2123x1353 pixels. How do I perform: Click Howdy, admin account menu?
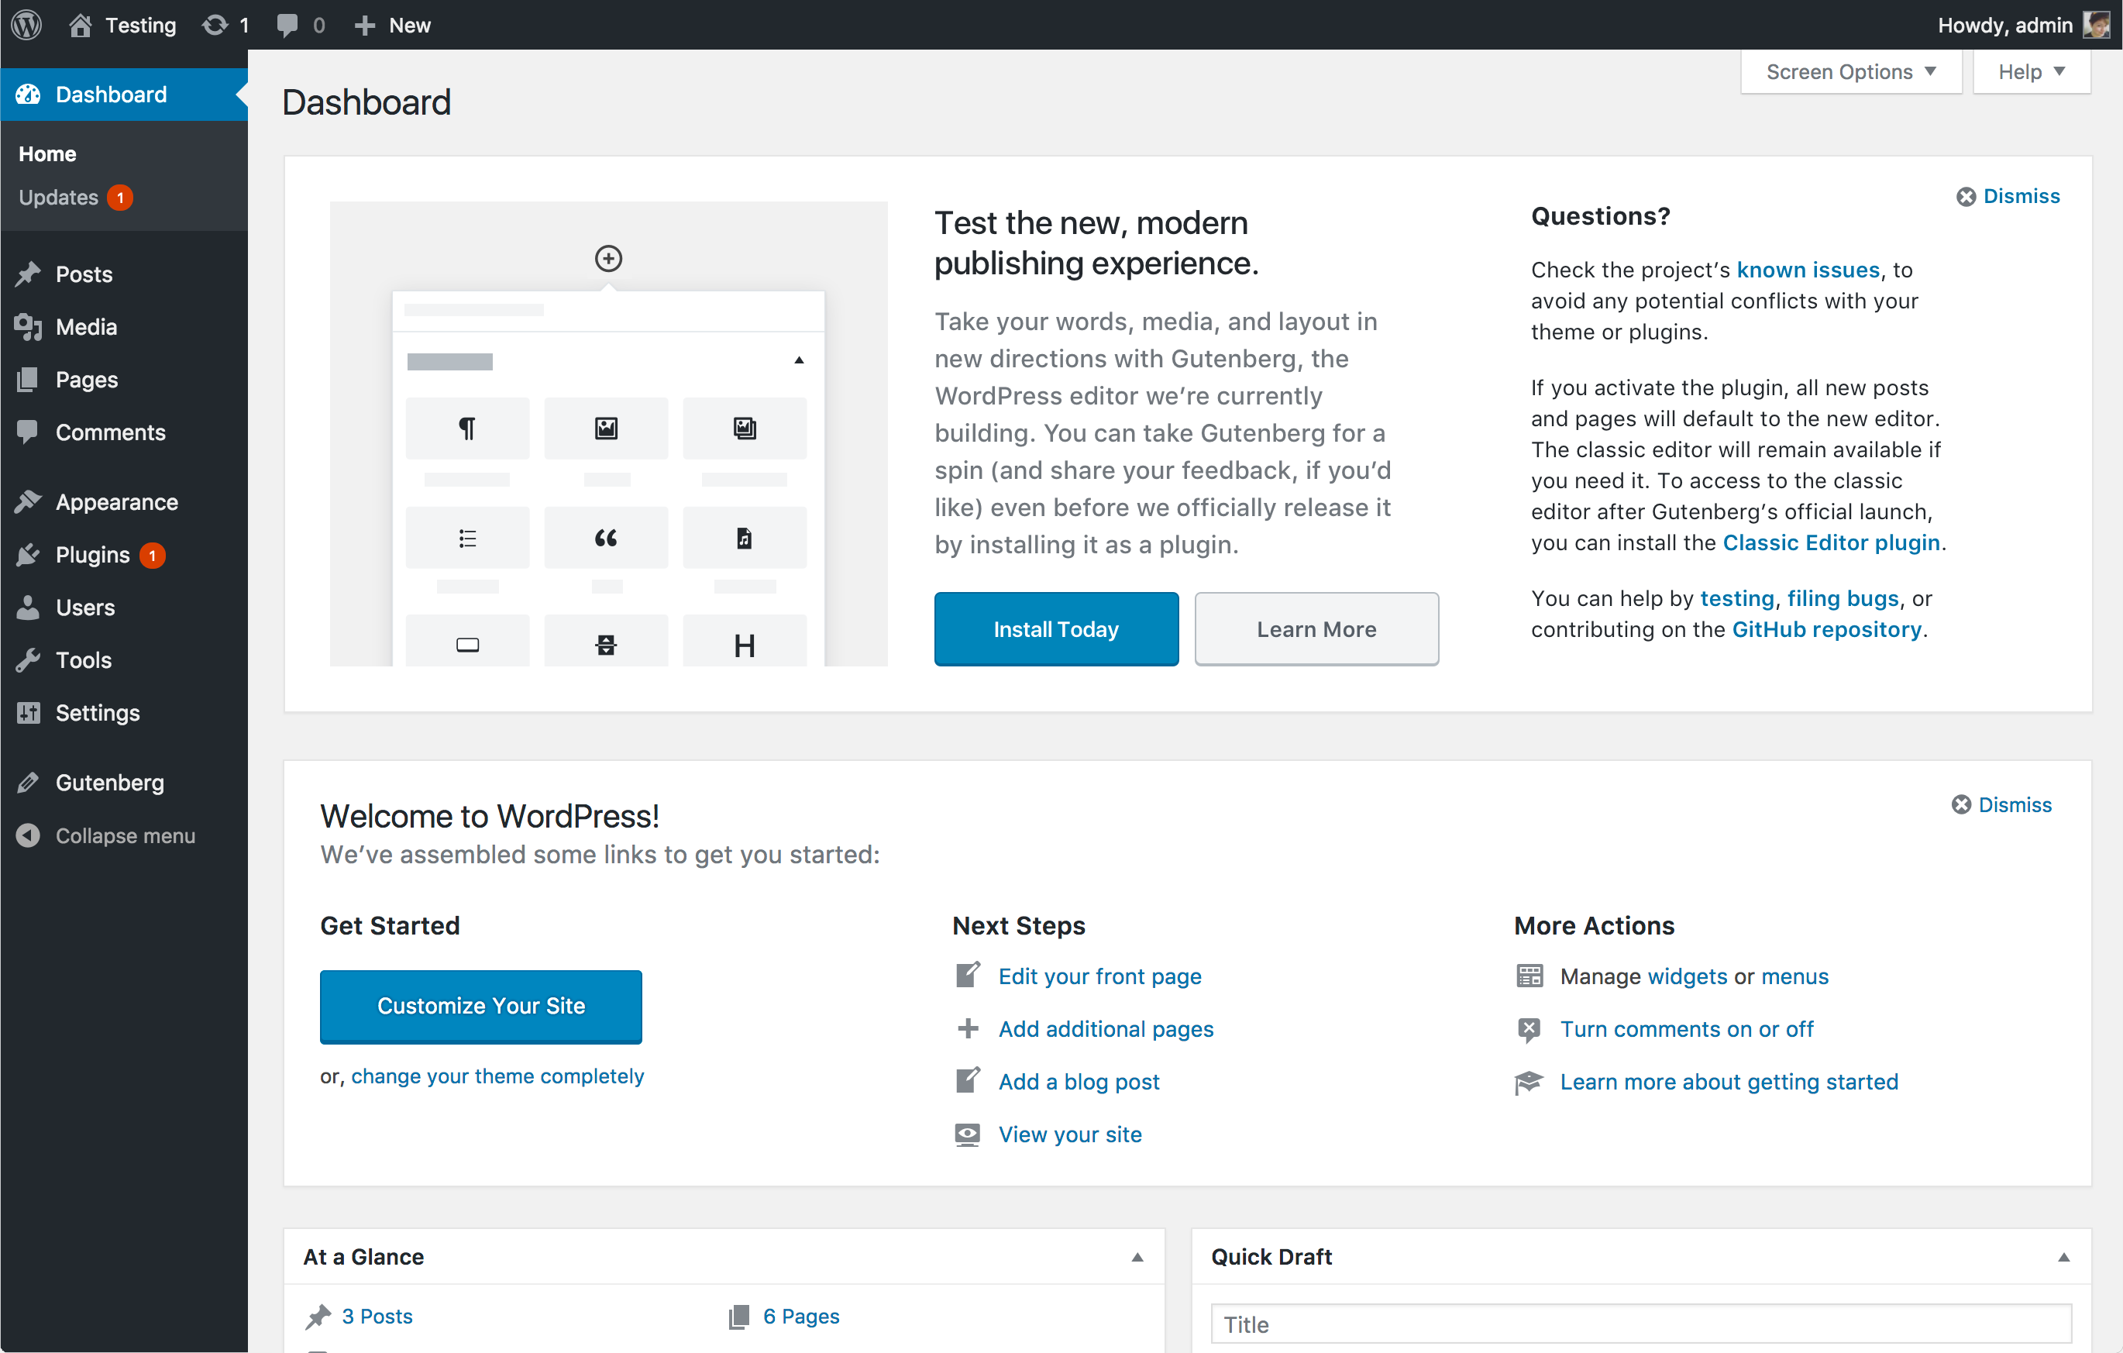click(2005, 25)
